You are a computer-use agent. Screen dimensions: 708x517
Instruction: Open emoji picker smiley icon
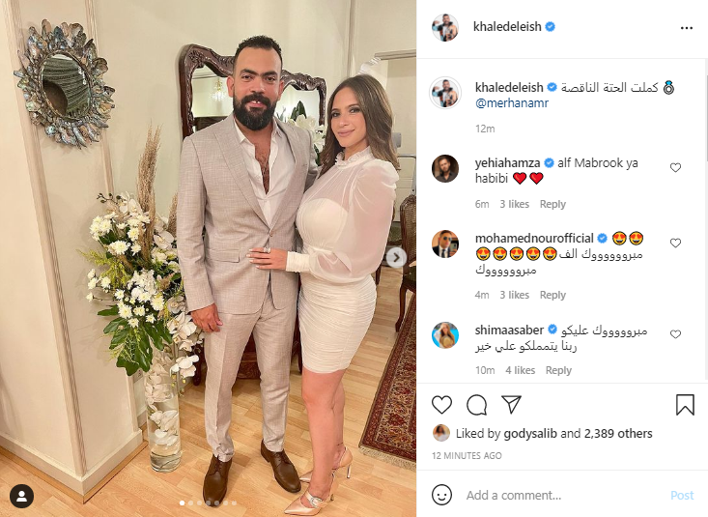click(x=441, y=495)
